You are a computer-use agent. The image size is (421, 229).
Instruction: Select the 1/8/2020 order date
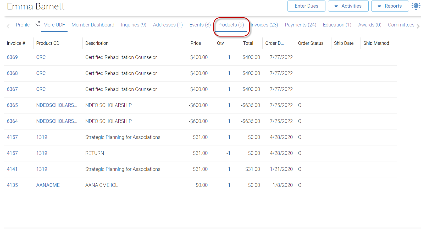click(x=282, y=185)
